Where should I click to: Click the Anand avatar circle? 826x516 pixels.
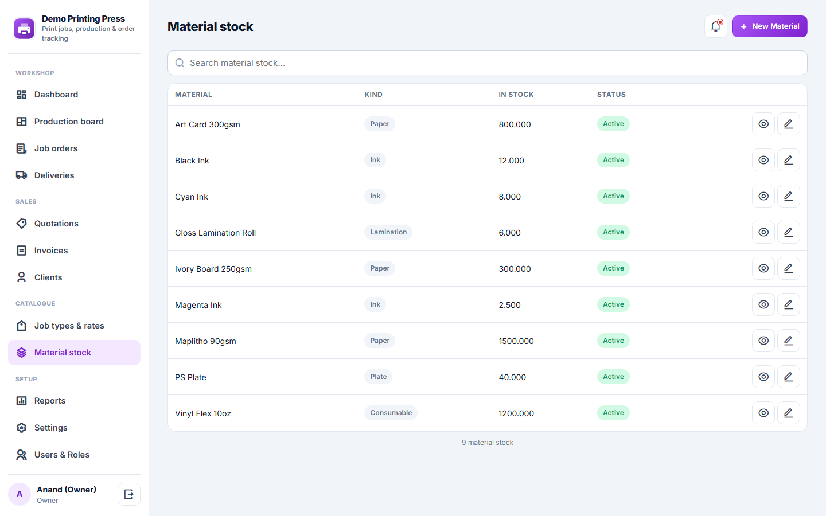20,494
